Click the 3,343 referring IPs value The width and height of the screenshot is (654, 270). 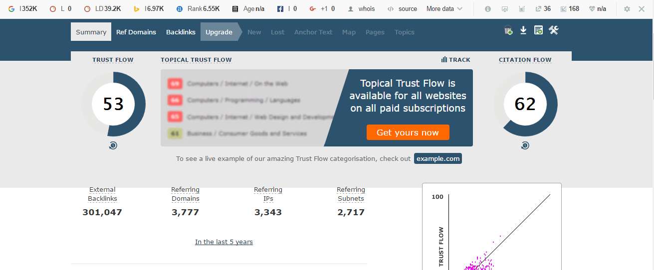pyautogui.click(x=268, y=212)
